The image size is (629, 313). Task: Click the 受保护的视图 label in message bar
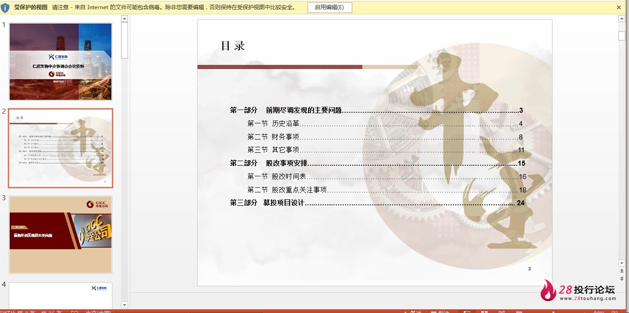(x=30, y=7)
